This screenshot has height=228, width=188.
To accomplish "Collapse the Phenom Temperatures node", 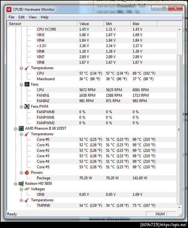I will point(21,134).
